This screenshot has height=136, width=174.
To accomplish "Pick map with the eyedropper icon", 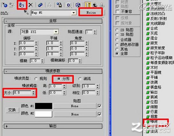I will click(x=26, y=12).
